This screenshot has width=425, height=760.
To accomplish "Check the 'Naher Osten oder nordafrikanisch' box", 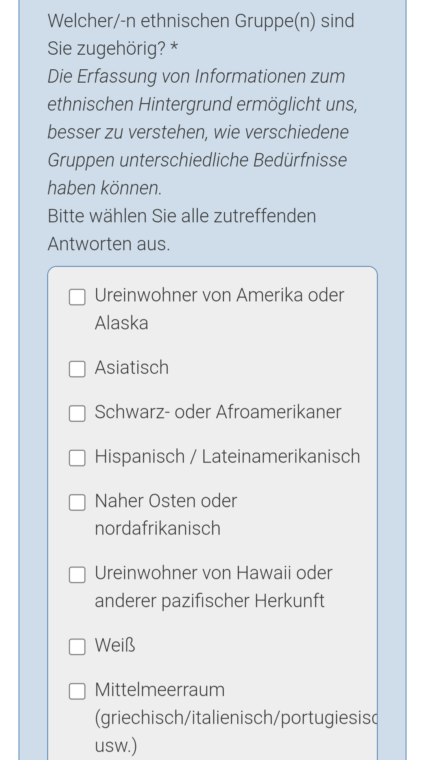I will coord(77,503).
